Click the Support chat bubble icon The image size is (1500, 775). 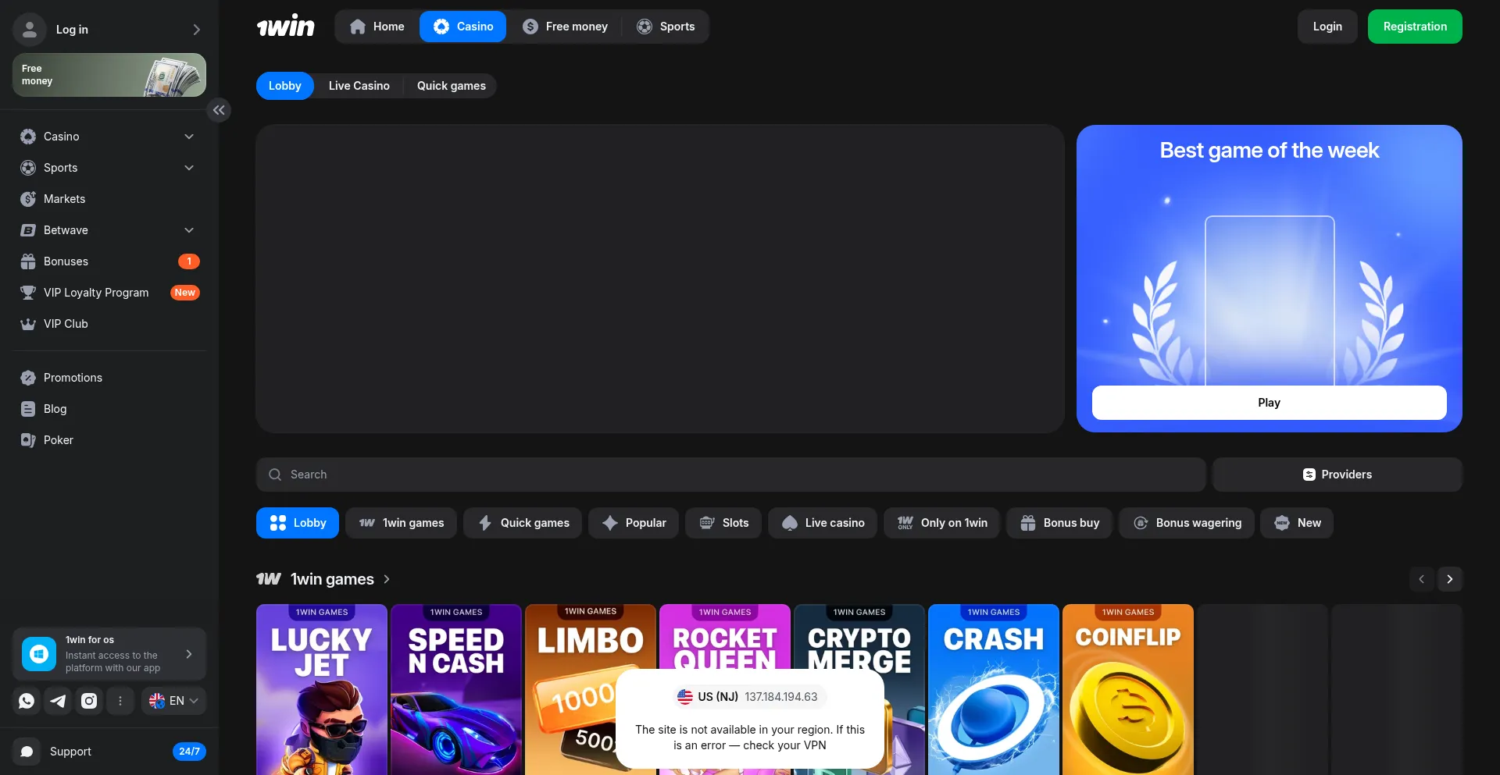tap(27, 752)
